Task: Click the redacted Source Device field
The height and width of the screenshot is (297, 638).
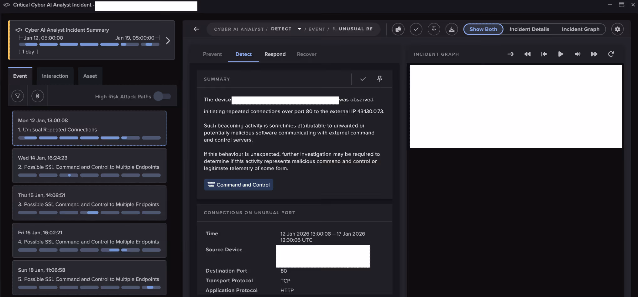Action: tap(323, 256)
